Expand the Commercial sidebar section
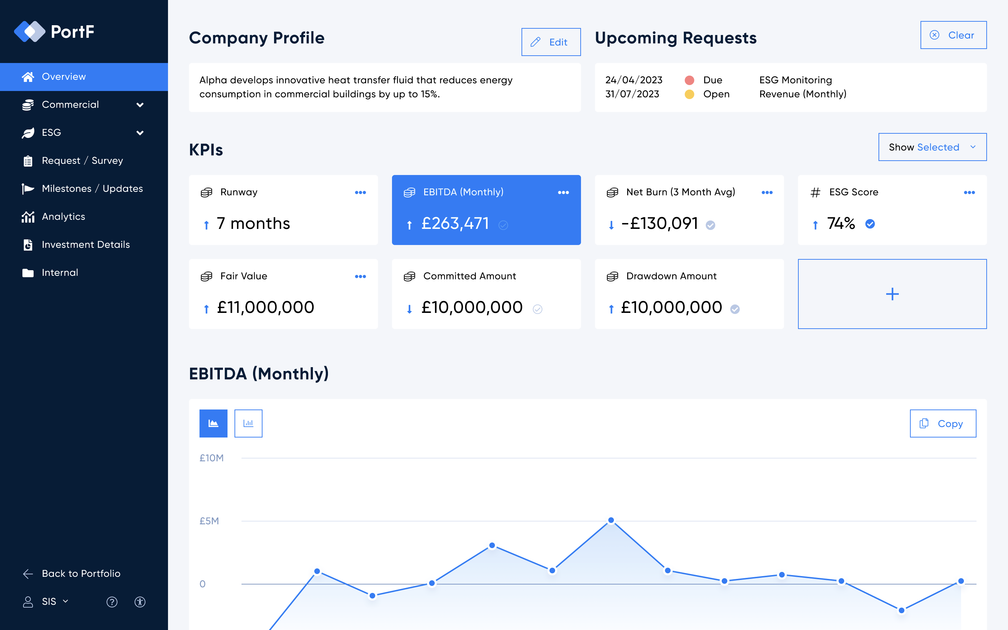The image size is (1008, 630). (x=140, y=105)
